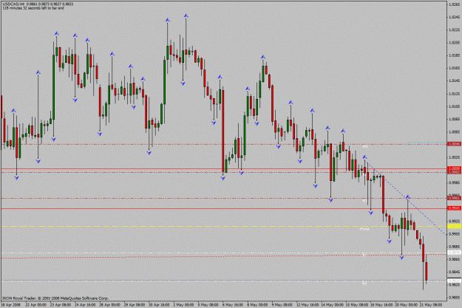Click the 1.0185 price axis label
This screenshot has height=308, width=462.
(x=454, y=55)
